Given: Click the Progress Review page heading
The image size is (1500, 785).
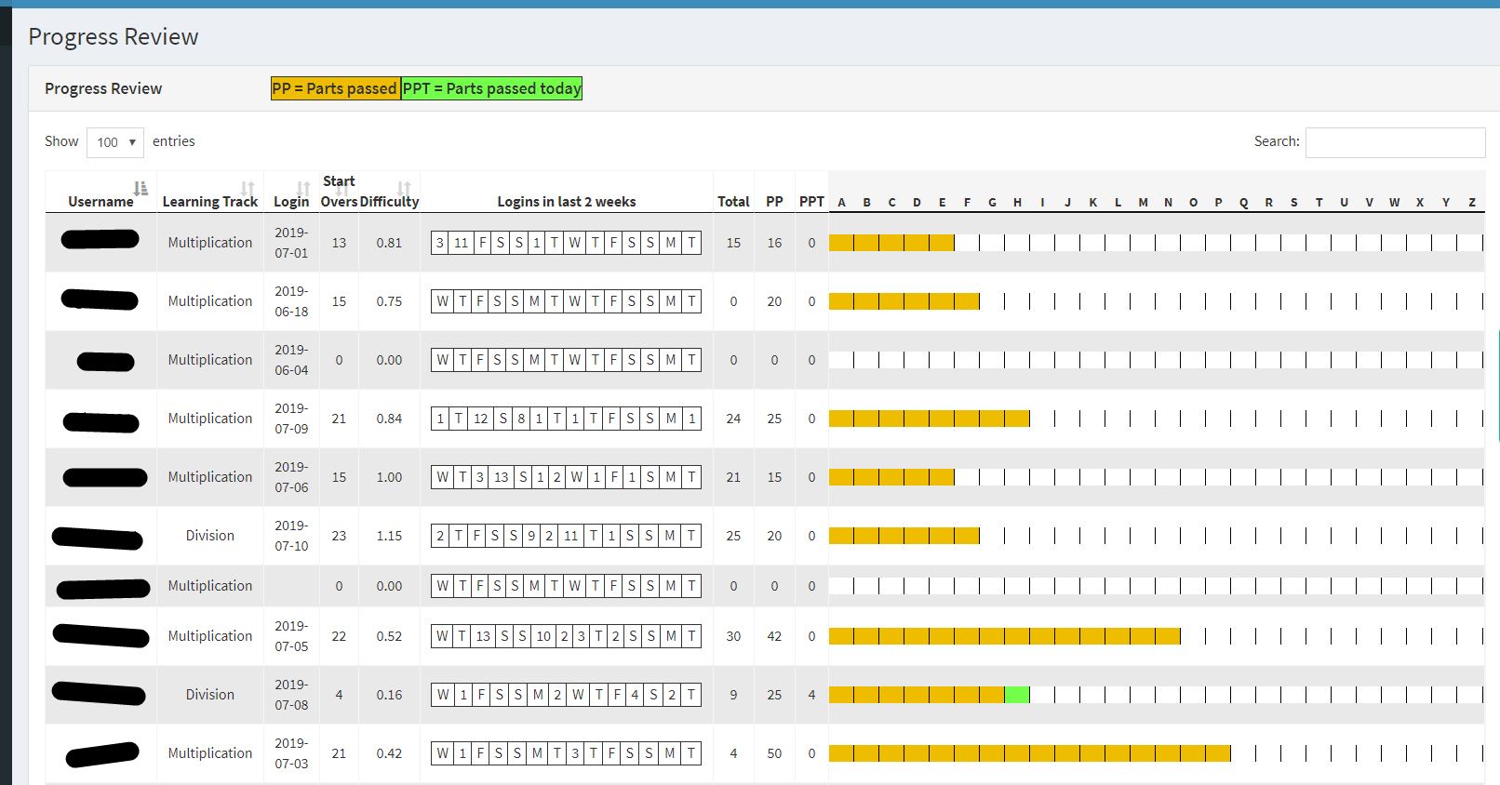Looking at the screenshot, I should (114, 37).
